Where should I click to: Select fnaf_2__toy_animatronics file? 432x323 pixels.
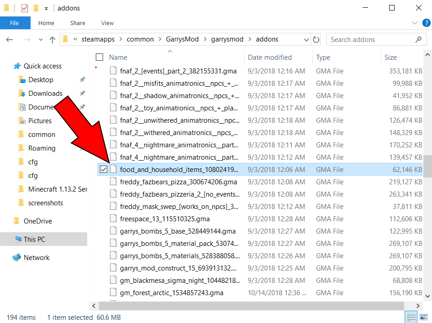(x=178, y=108)
